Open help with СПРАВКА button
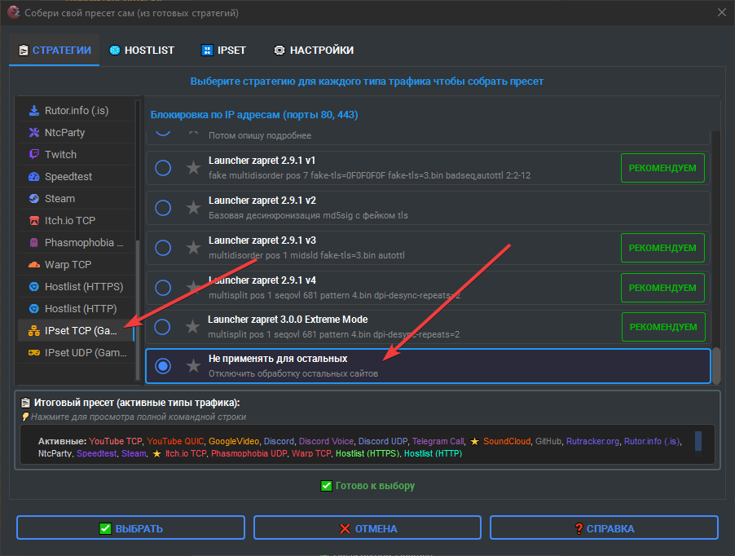The width and height of the screenshot is (735, 556). click(x=605, y=528)
